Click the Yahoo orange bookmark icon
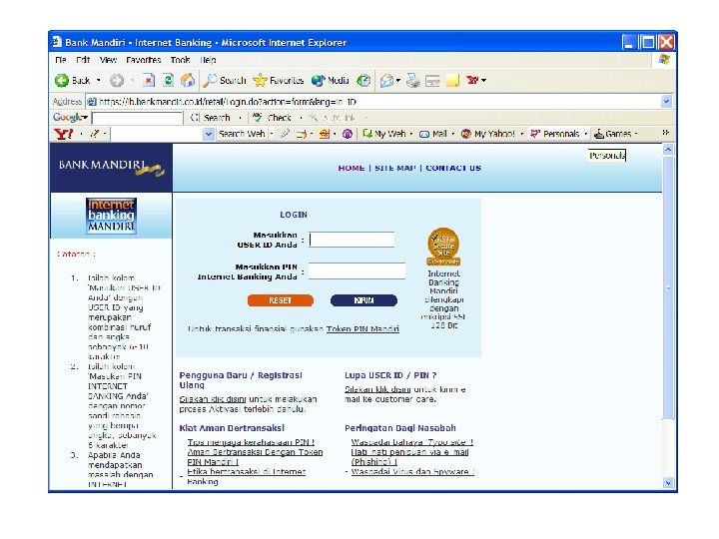The width and height of the screenshot is (719, 539). [325, 134]
